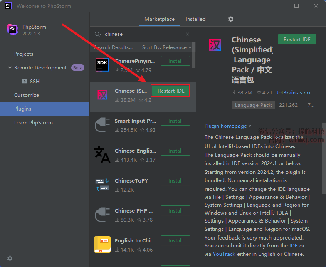
Task: Maximize the Welcome to PhpStorm window
Action: point(296,6)
